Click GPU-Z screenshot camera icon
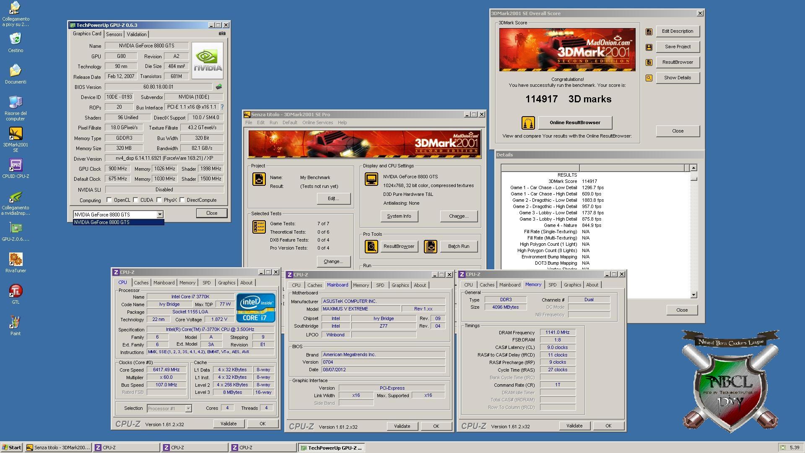Viewport: 805px width, 453px height. (x=222, y=34)
